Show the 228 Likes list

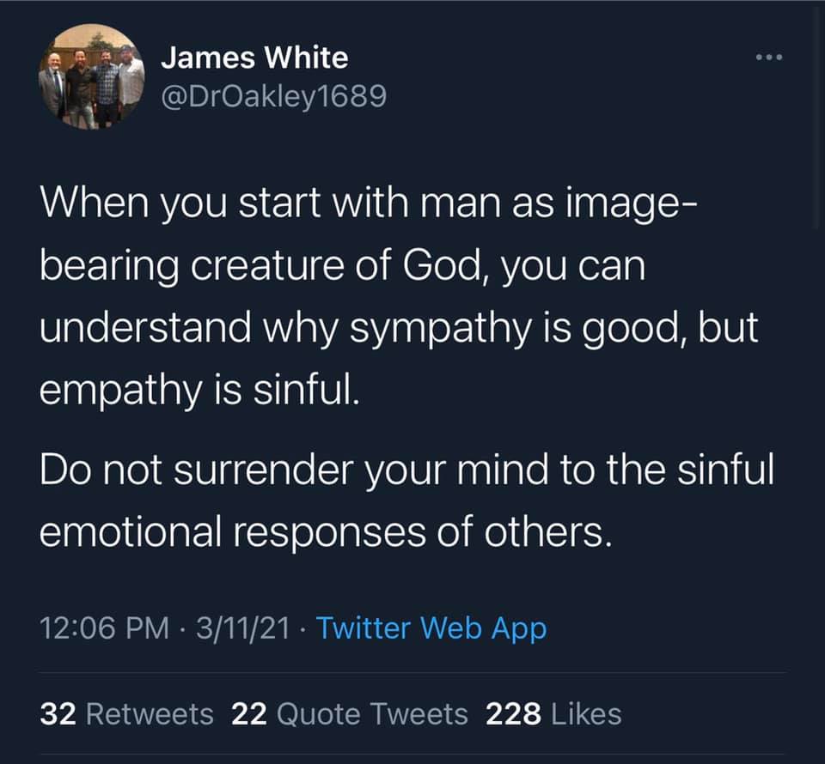click(553, 714)
